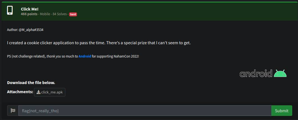298x120 pixels.
Task: Click the android wordmark logo
Action: click(256, 74)
